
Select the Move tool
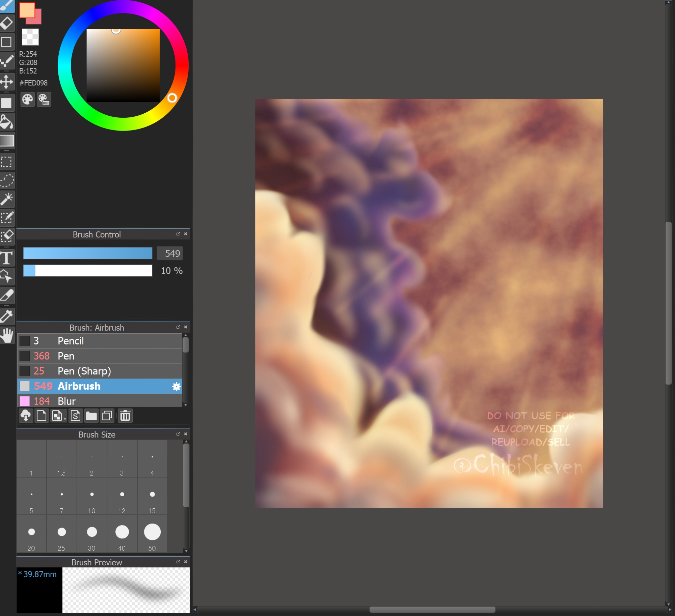[x=6, y=82]
